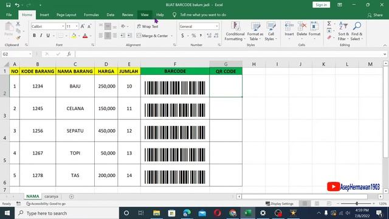Click the Share button
The width and height of the screenshot is (389, 219).
(375, 15)
